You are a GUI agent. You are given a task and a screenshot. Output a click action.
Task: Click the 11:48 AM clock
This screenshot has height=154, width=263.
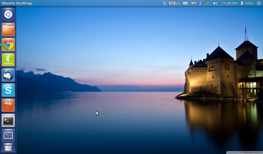[229, 3]
